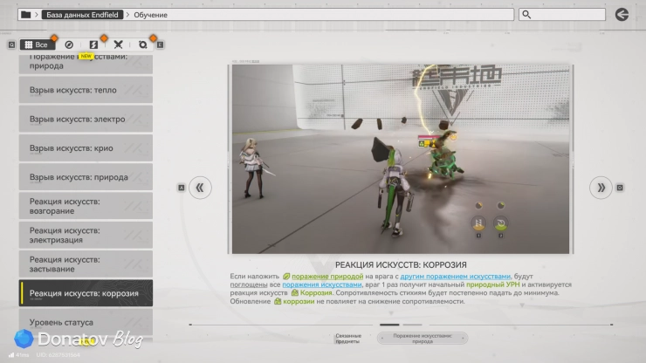Click the Q key previous-tab hint

(x=11, y=45)
